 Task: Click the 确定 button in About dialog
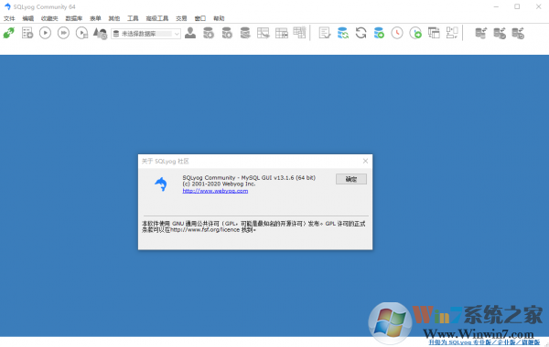(351, 179)
